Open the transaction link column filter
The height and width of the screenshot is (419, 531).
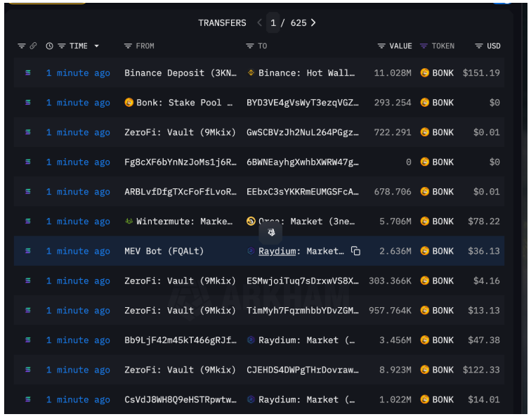(x=22, y=46)
